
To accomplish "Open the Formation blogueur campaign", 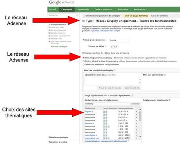I will (58, 25).
